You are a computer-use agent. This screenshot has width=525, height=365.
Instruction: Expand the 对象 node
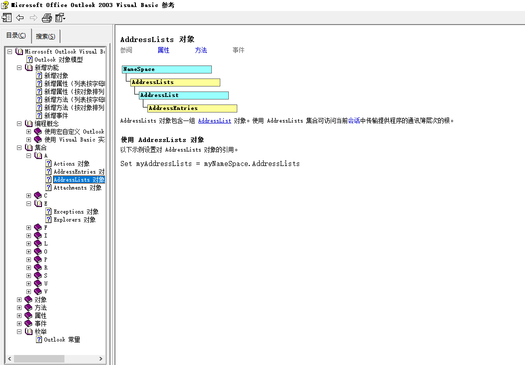point(19,299)
